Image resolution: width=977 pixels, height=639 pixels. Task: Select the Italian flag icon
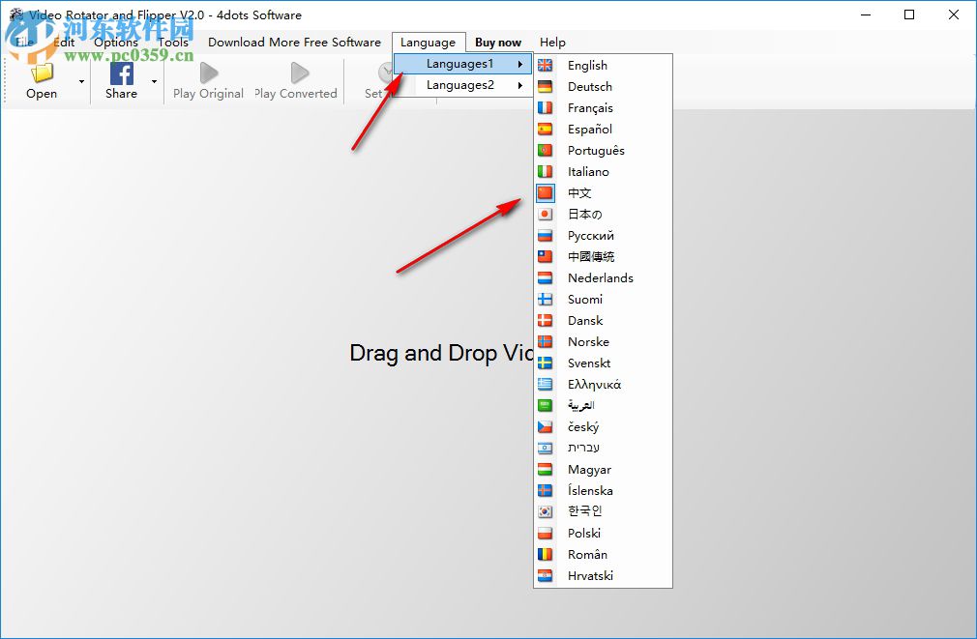pyautogui.click(x=546, y=171)
